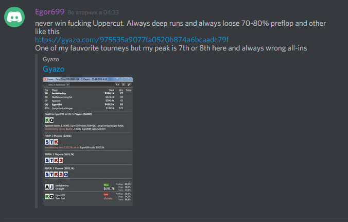The width and height of the screenshot is (348, 222).
Task: Click the Notes column header in viewer
Action: pyautogui.click(x=128, y=90)
